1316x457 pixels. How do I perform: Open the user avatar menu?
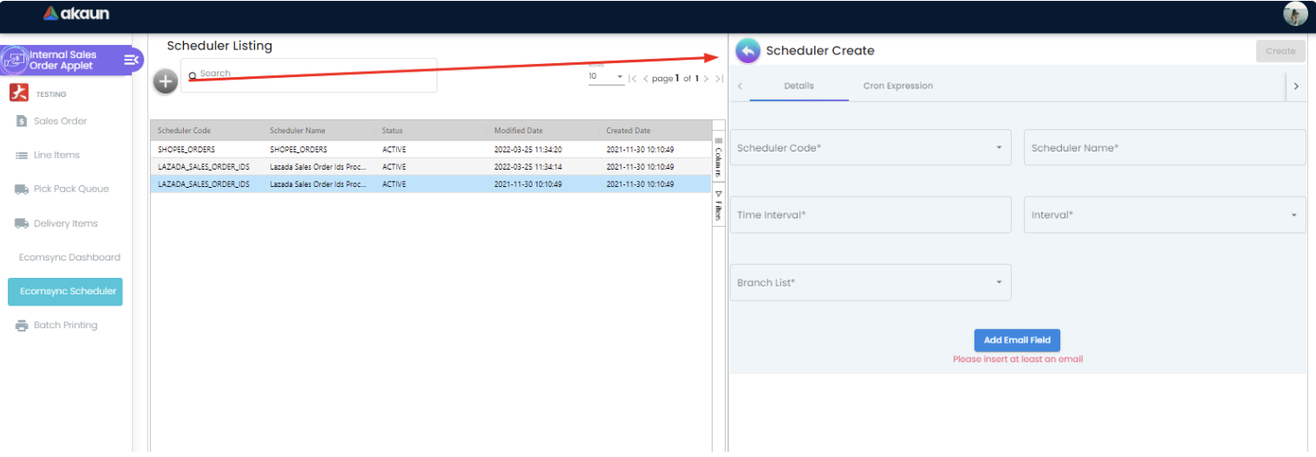[x=1295, y=14]
